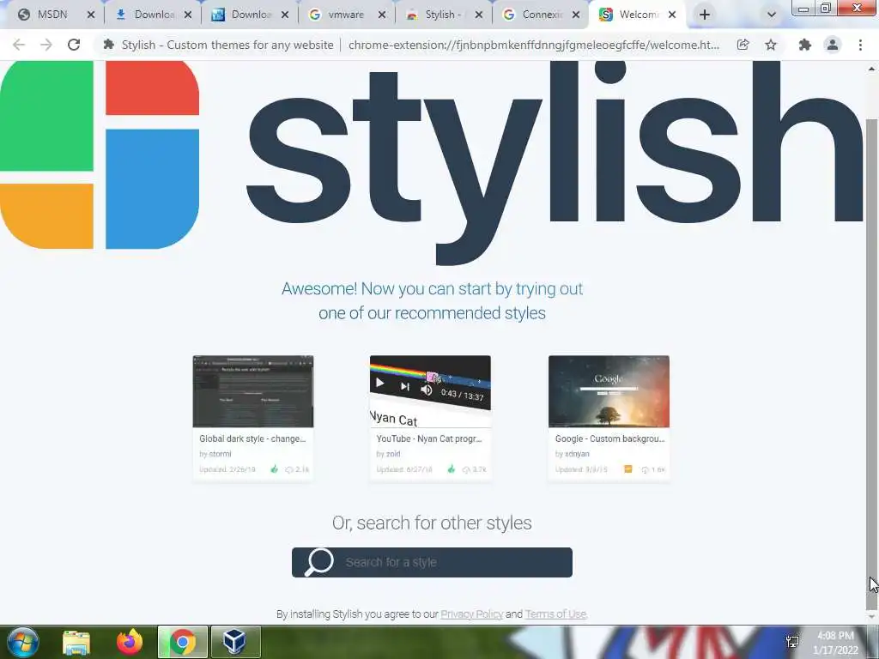This screenshot has width=879, height=659.
Task: Switch to the Connexion tab
Action: pyautogui.click(x=542, y=15)
